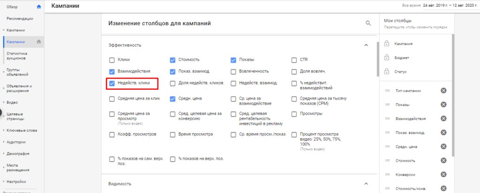
Task: Click the drag handle next to Взаимодействия
Action: point(388,119)
